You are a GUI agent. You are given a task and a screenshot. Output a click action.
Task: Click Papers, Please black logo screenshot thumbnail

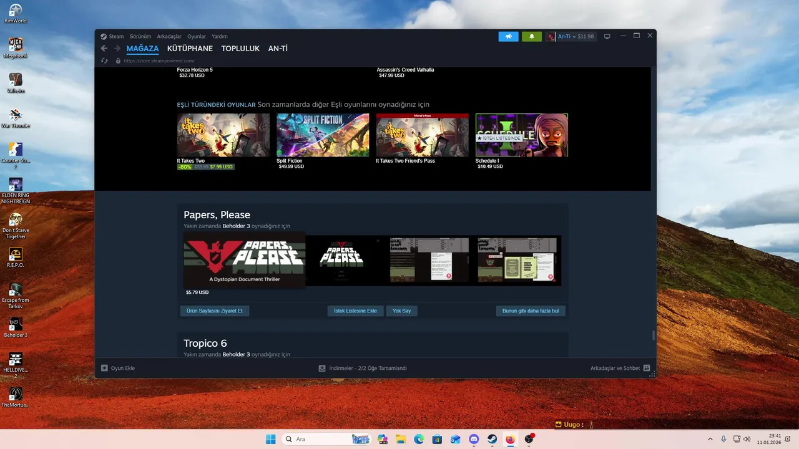pos(341,260)
